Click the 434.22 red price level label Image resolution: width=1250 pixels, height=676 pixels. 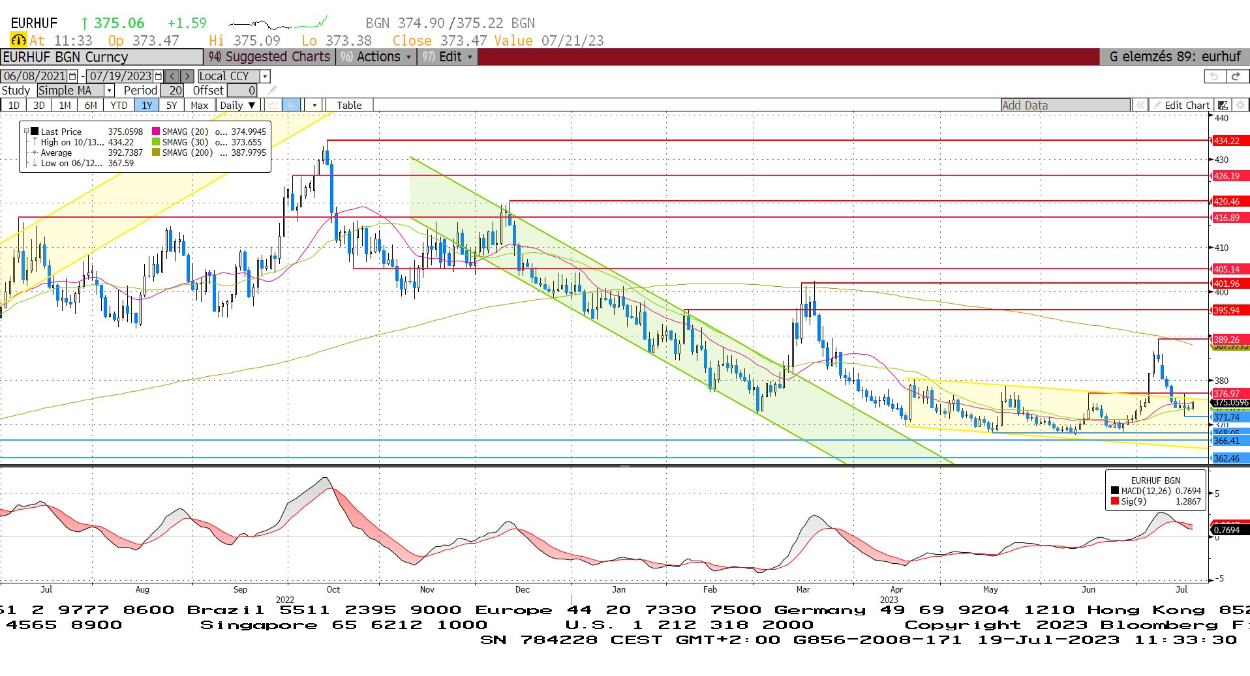pyautogui.click(x=1230, y=141)
